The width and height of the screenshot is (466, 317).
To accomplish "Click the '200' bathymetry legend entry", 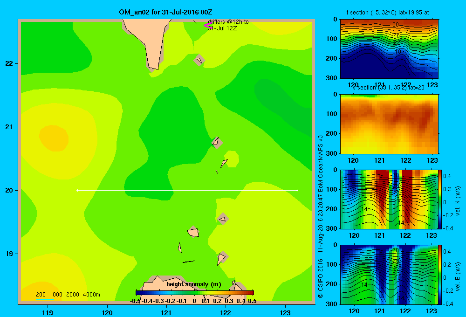I will pyautogui.click(x=41, y=295).
